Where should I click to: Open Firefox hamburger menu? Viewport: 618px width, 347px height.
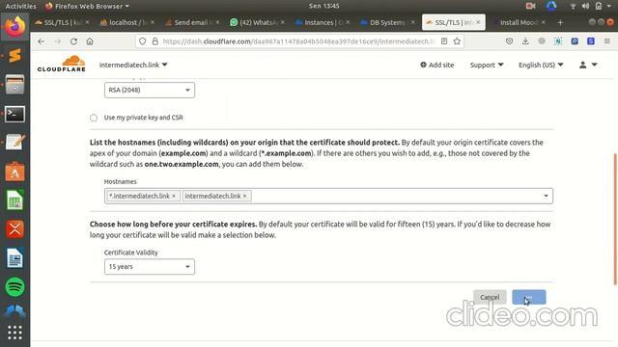607,41
